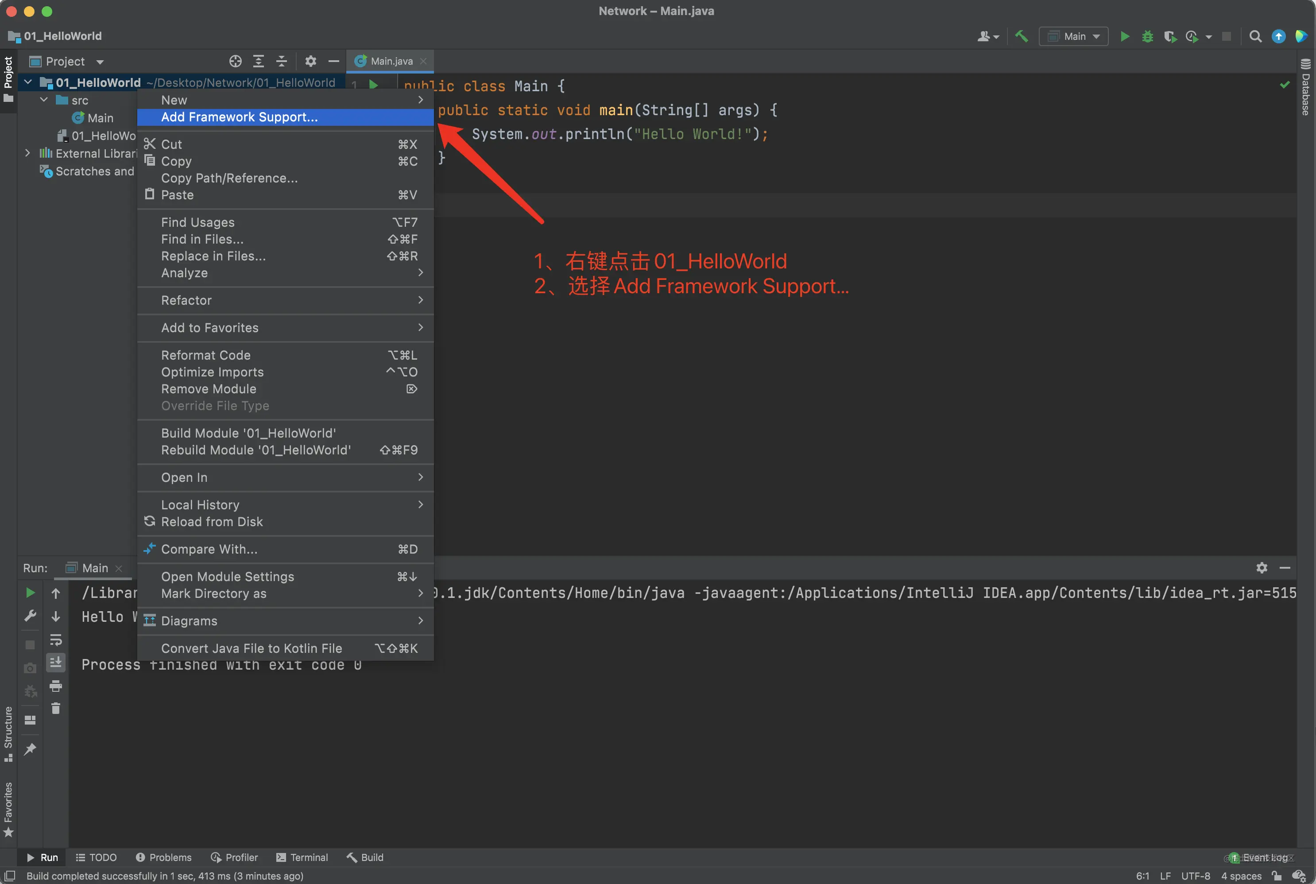
Task: Open Search Everywhere magnifier icon
Action: (1255, 36)
